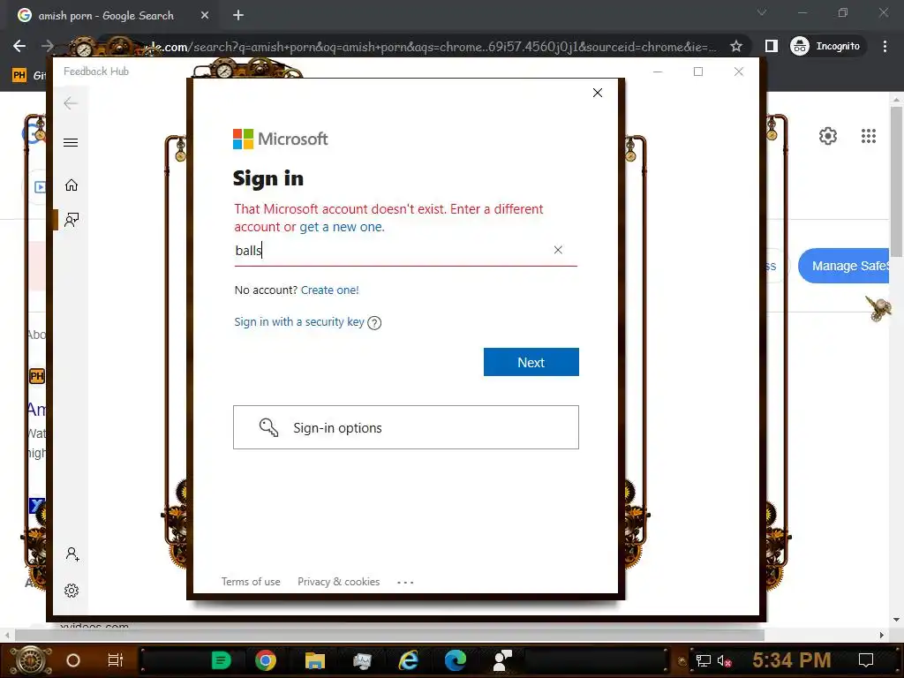Click the network tray icon
Viewport: 904px width, 678px height.
(703, 660)
